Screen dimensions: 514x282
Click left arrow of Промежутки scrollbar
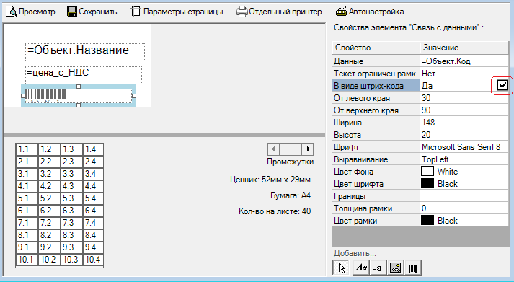tap(273, 149)
